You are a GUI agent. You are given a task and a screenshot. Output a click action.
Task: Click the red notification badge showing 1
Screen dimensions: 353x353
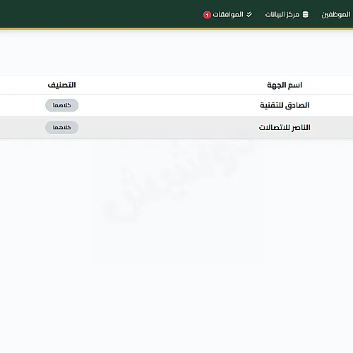click(x=207, y=15)
